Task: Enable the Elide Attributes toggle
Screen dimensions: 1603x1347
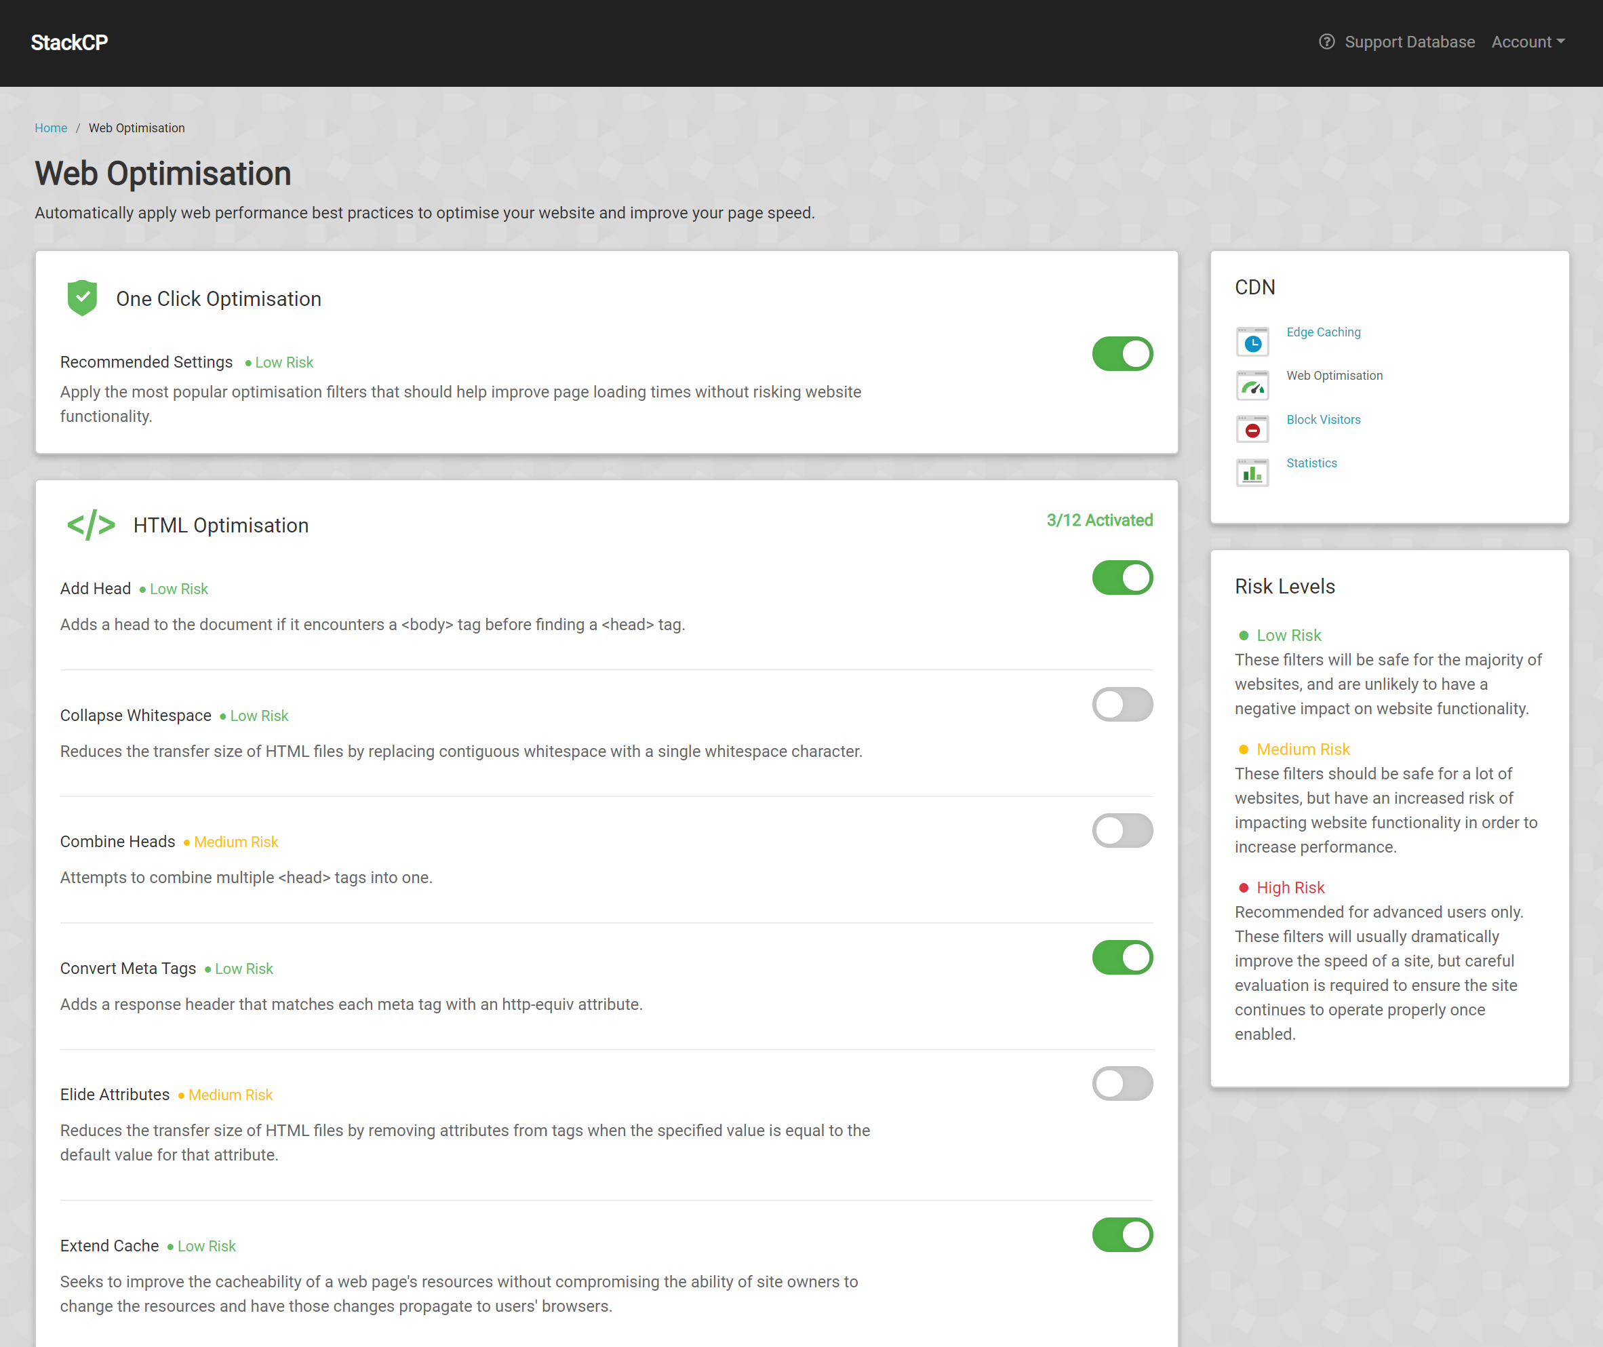Action: coord(1122,1082)
